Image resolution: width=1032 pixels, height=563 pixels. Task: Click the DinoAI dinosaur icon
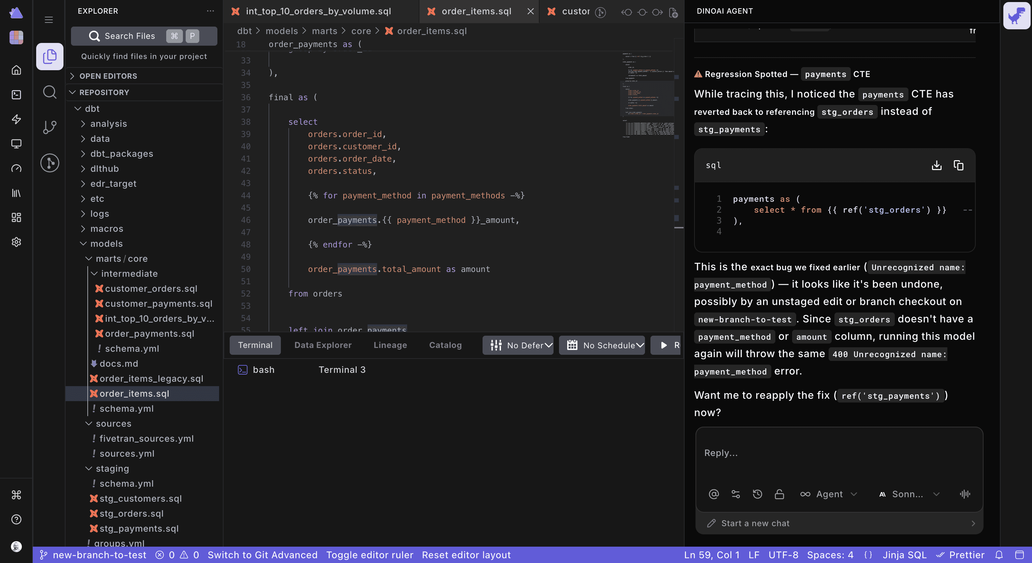pos(1016,16)
